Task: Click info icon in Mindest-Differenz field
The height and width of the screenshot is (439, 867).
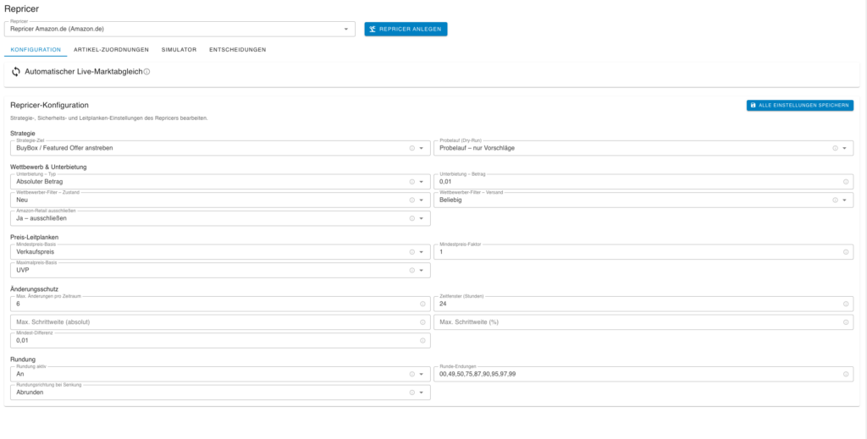Action: pos(422,341)
